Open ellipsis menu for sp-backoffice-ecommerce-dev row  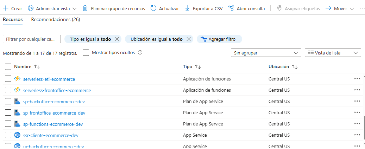(357, 102)
